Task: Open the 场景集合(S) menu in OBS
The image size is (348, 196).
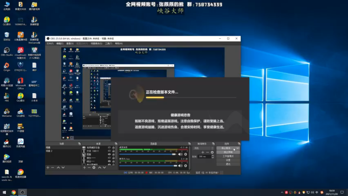Action: coord(97,44)
